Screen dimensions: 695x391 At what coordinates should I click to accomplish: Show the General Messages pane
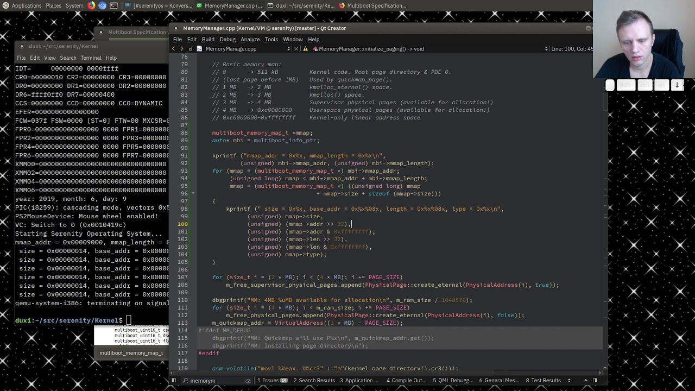click(x=500, y=381)
